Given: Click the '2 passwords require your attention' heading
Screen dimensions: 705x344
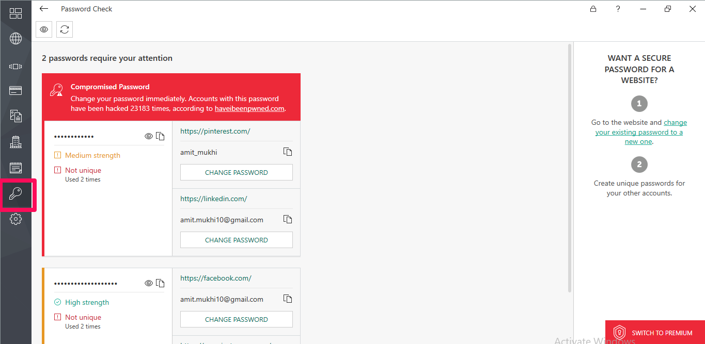Looking at the screenshot, I should click(x=107, y=58).
